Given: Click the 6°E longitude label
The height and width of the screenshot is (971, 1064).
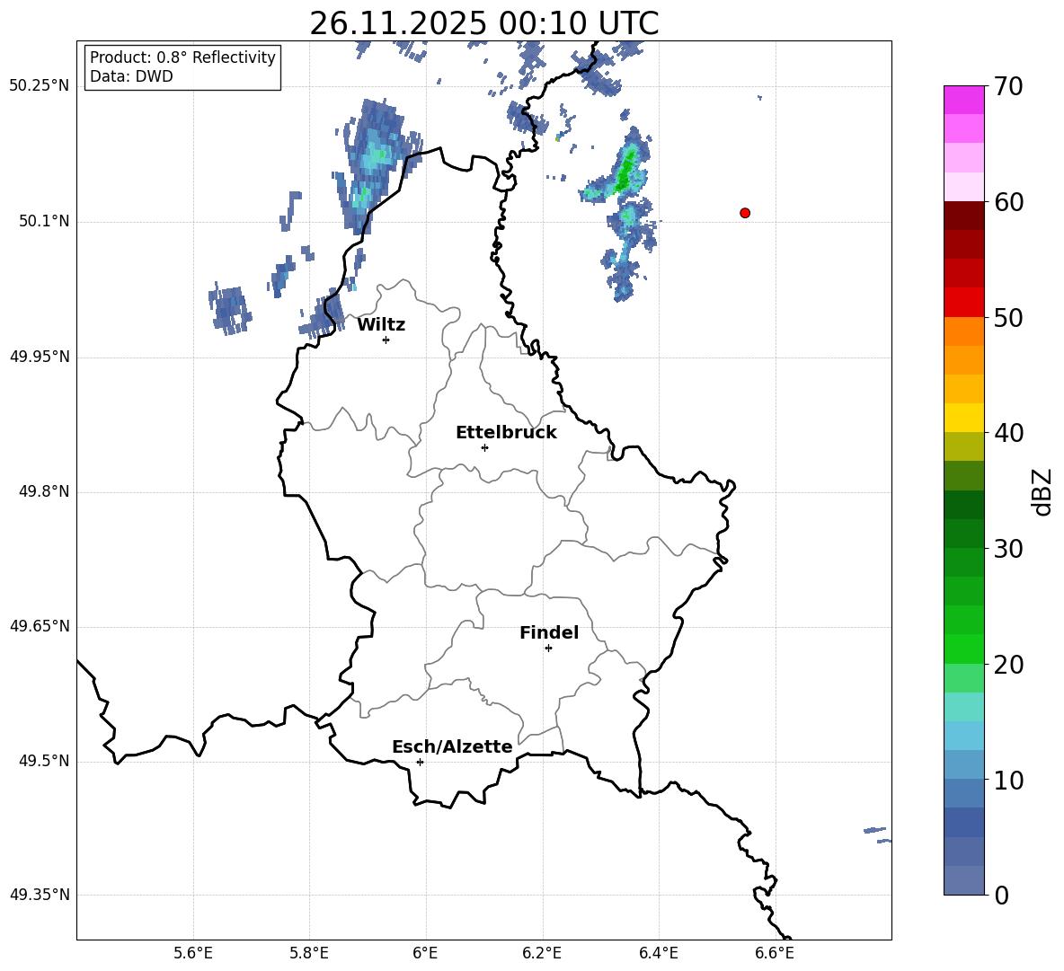Looking at the screenshot, I should click(425, 953).
